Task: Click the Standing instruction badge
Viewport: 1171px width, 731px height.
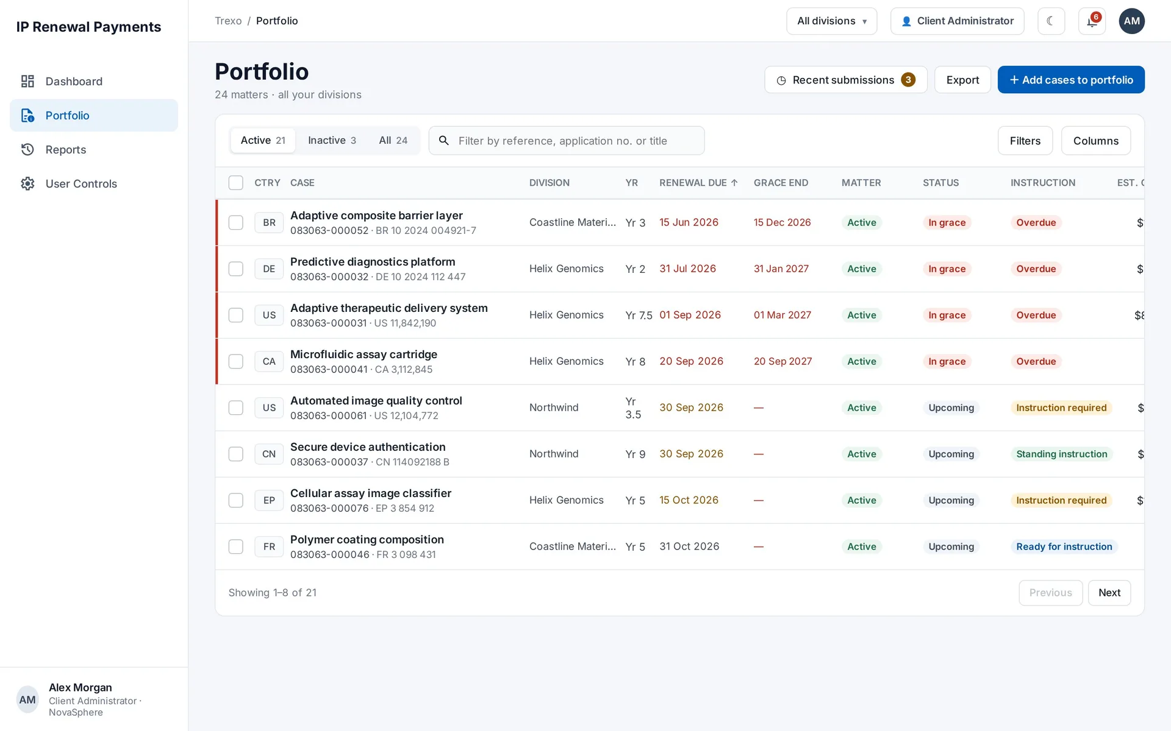Action: (1061, 454)
